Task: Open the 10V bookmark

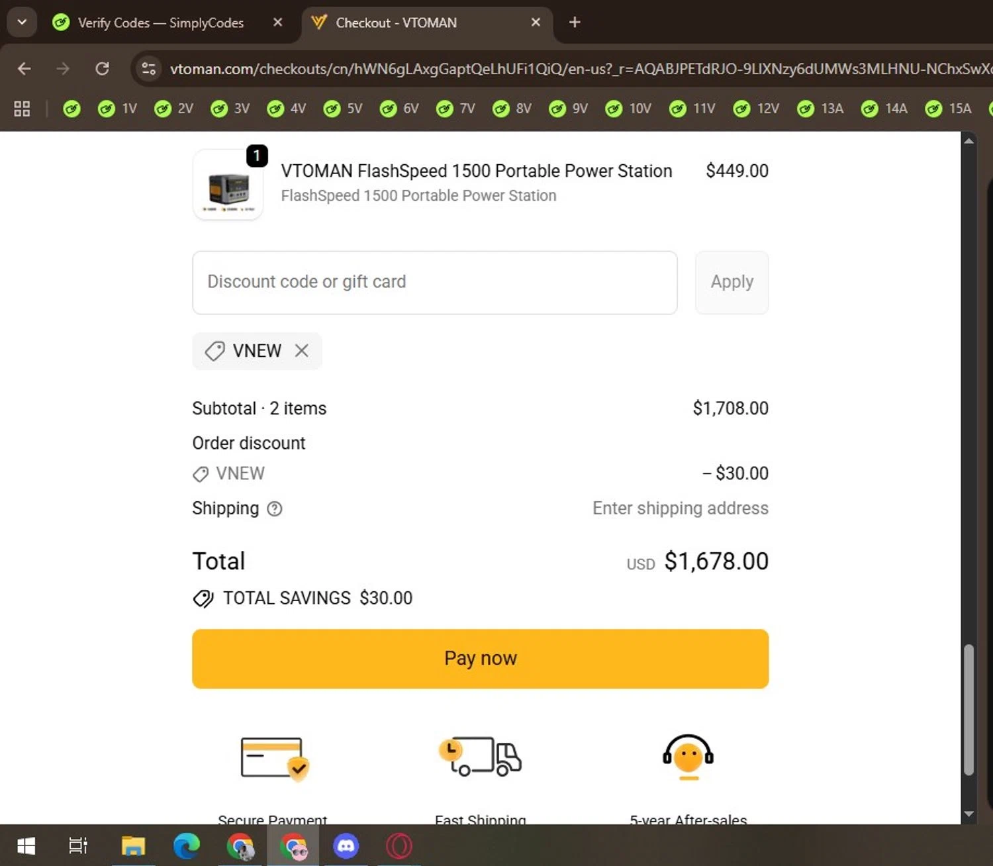Action: pos(628,109)
